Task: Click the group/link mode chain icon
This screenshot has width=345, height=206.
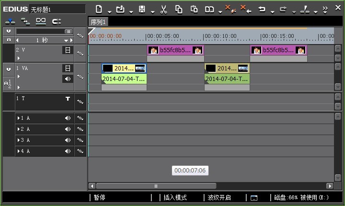Action: [x=41, y=22]
